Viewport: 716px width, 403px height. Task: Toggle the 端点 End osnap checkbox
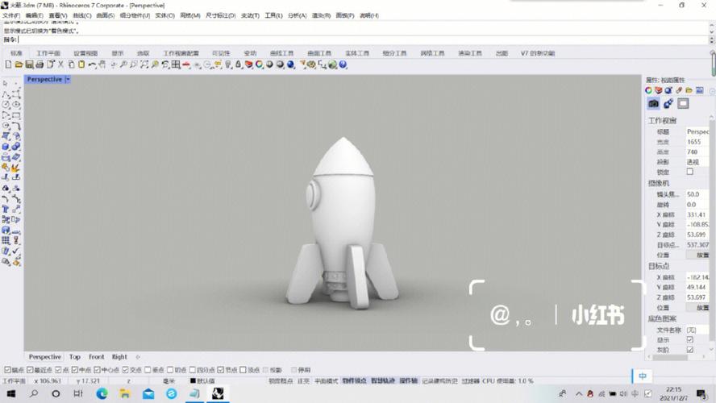[x=8, y=370]
